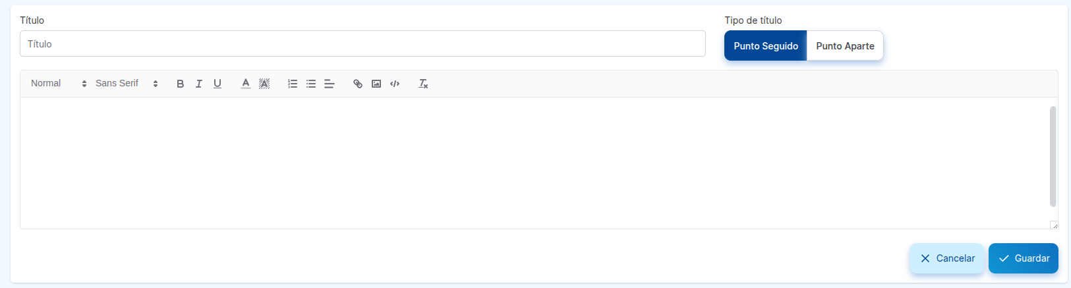Click the editor's vertical scrollbar
This screenshot has height=288, width=1071.
point(1053,157)
